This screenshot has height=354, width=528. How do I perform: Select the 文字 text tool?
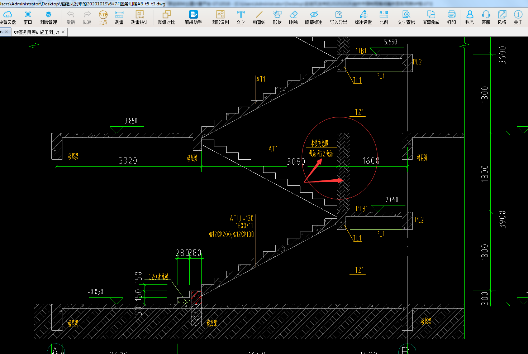point(241,17)
